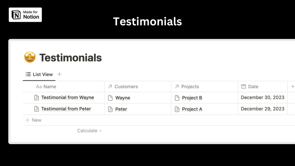
Task: Click the page icon next to Peter customer
Action: pos(110,109)
